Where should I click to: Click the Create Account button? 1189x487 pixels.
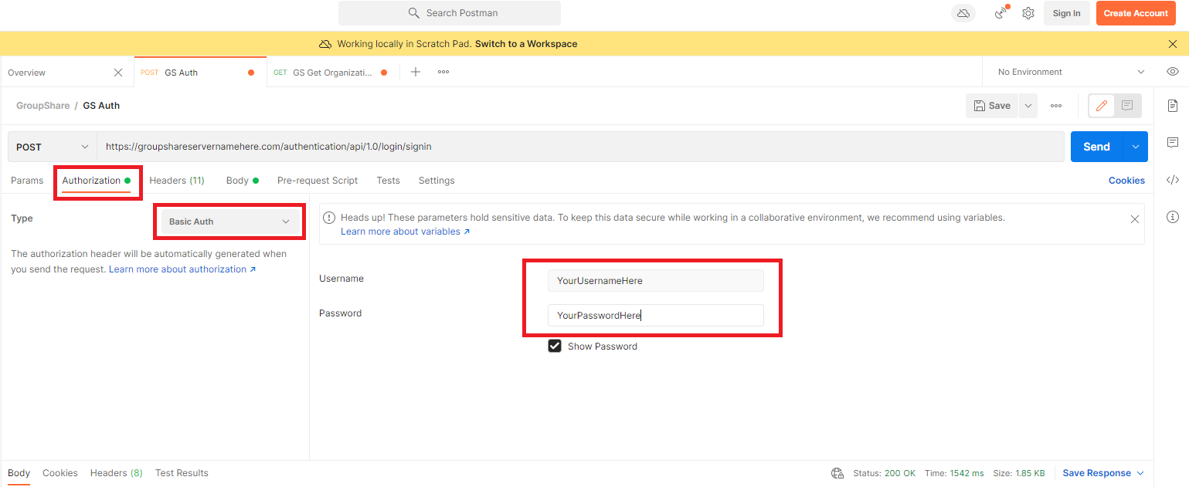(1136, 13)
